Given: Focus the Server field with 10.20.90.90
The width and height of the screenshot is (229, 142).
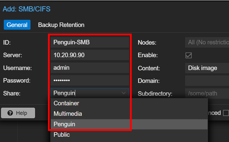Looking at the screenshot, I should 89,55.
